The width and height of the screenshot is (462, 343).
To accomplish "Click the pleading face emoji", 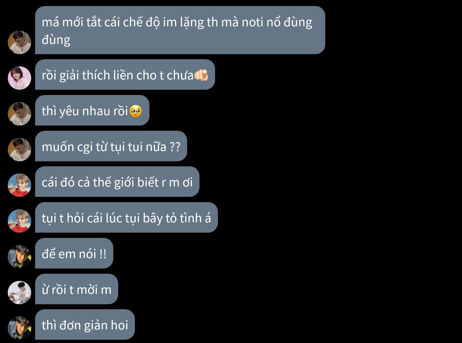I will [135, 111].
